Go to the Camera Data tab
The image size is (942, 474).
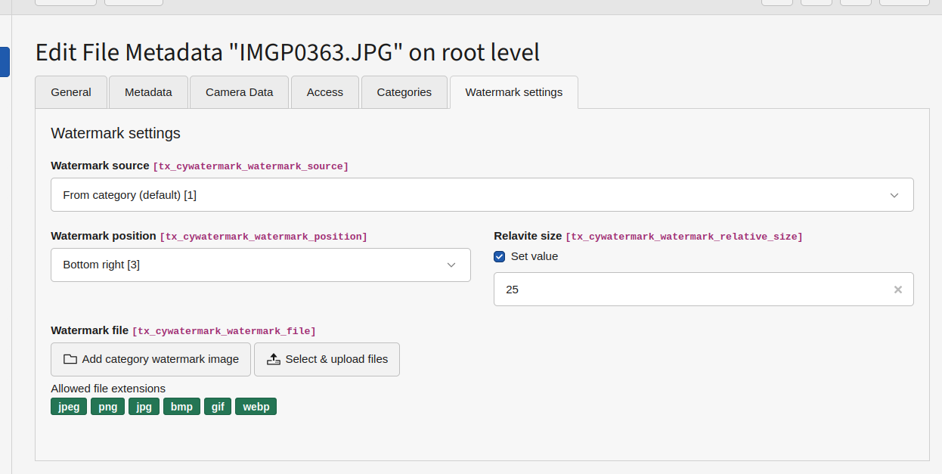(239, 92)
